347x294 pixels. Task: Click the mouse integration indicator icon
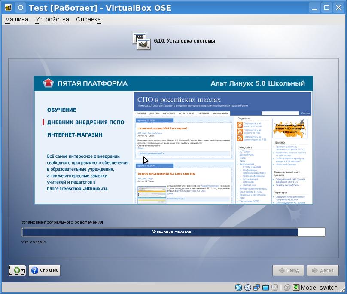pos(287,288)
